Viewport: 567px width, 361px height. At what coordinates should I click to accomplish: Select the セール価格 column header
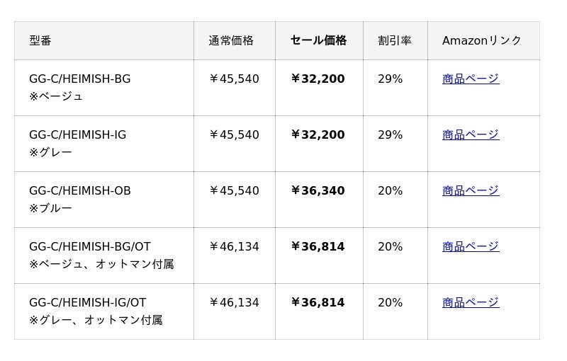[x=318, y=40]
